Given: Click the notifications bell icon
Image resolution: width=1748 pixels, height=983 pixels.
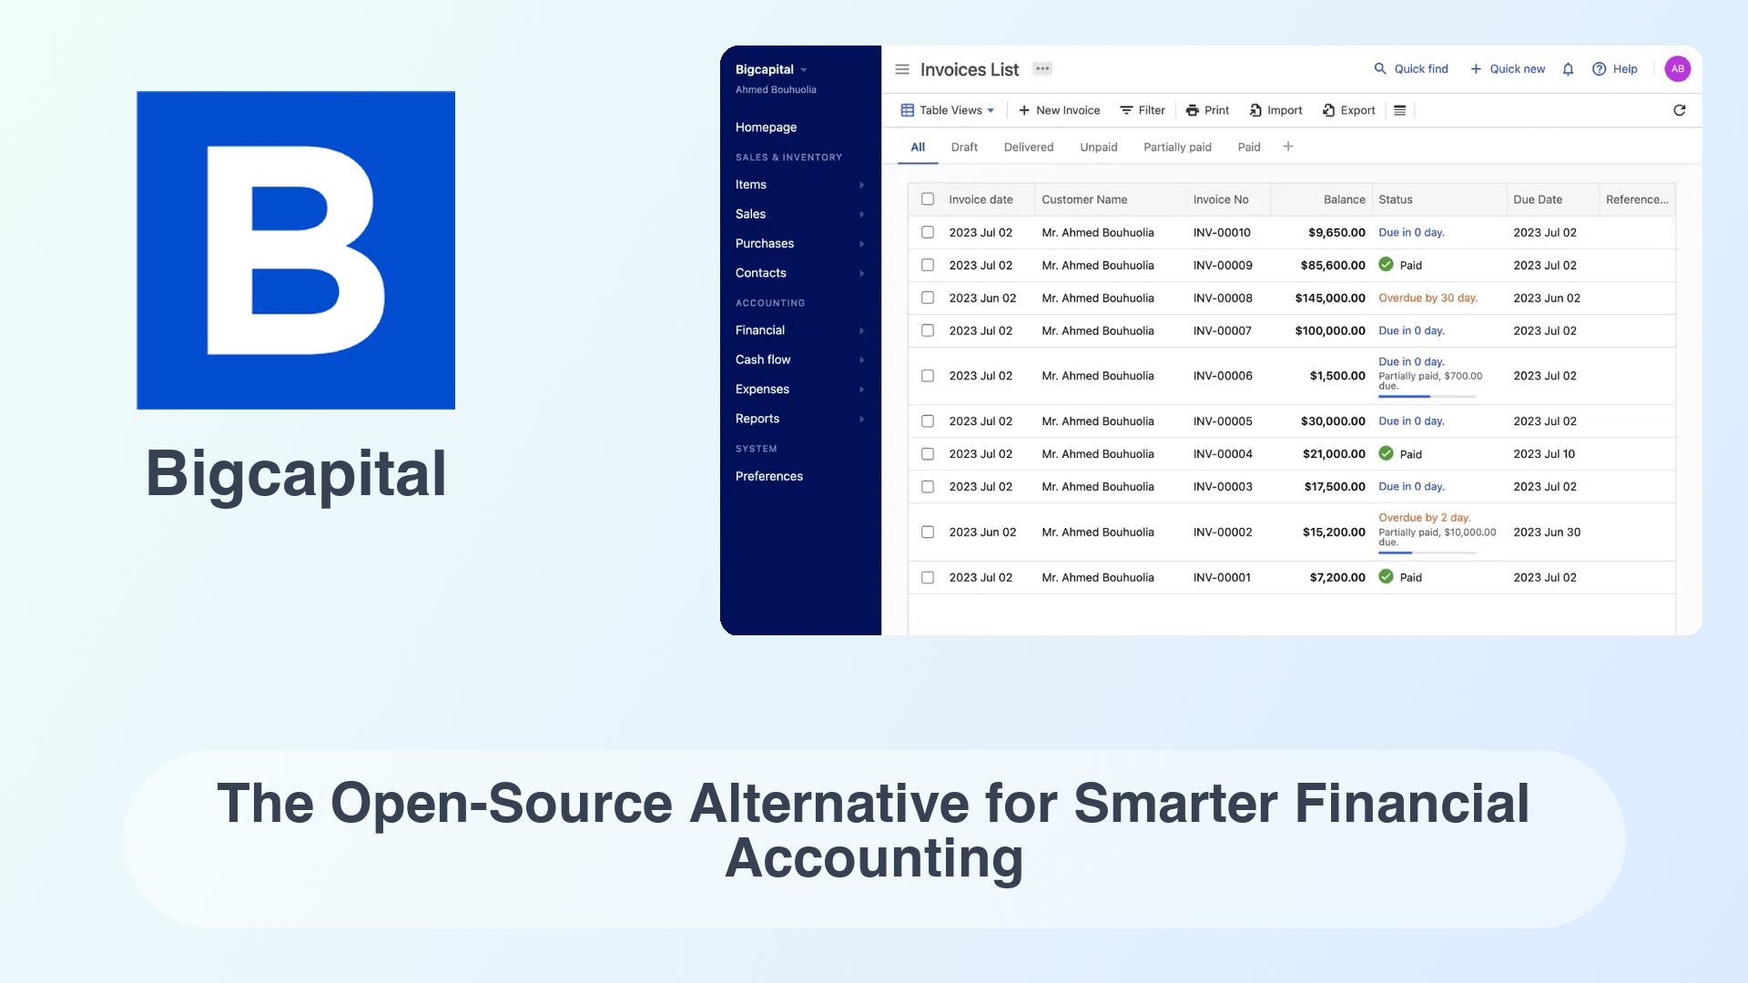Looking at the screenshot, I should click(1570, 68).
